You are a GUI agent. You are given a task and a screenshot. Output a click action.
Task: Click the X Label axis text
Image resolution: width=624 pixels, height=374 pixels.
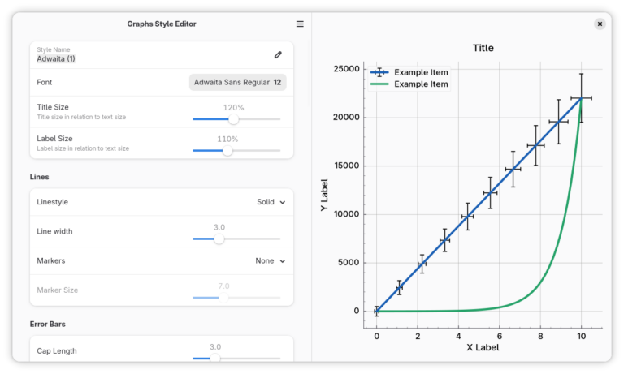click(x=483, y=347)
